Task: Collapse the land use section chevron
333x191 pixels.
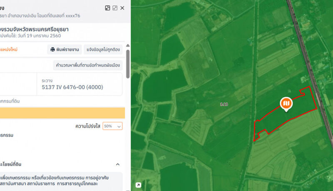Action: point(118,164)
